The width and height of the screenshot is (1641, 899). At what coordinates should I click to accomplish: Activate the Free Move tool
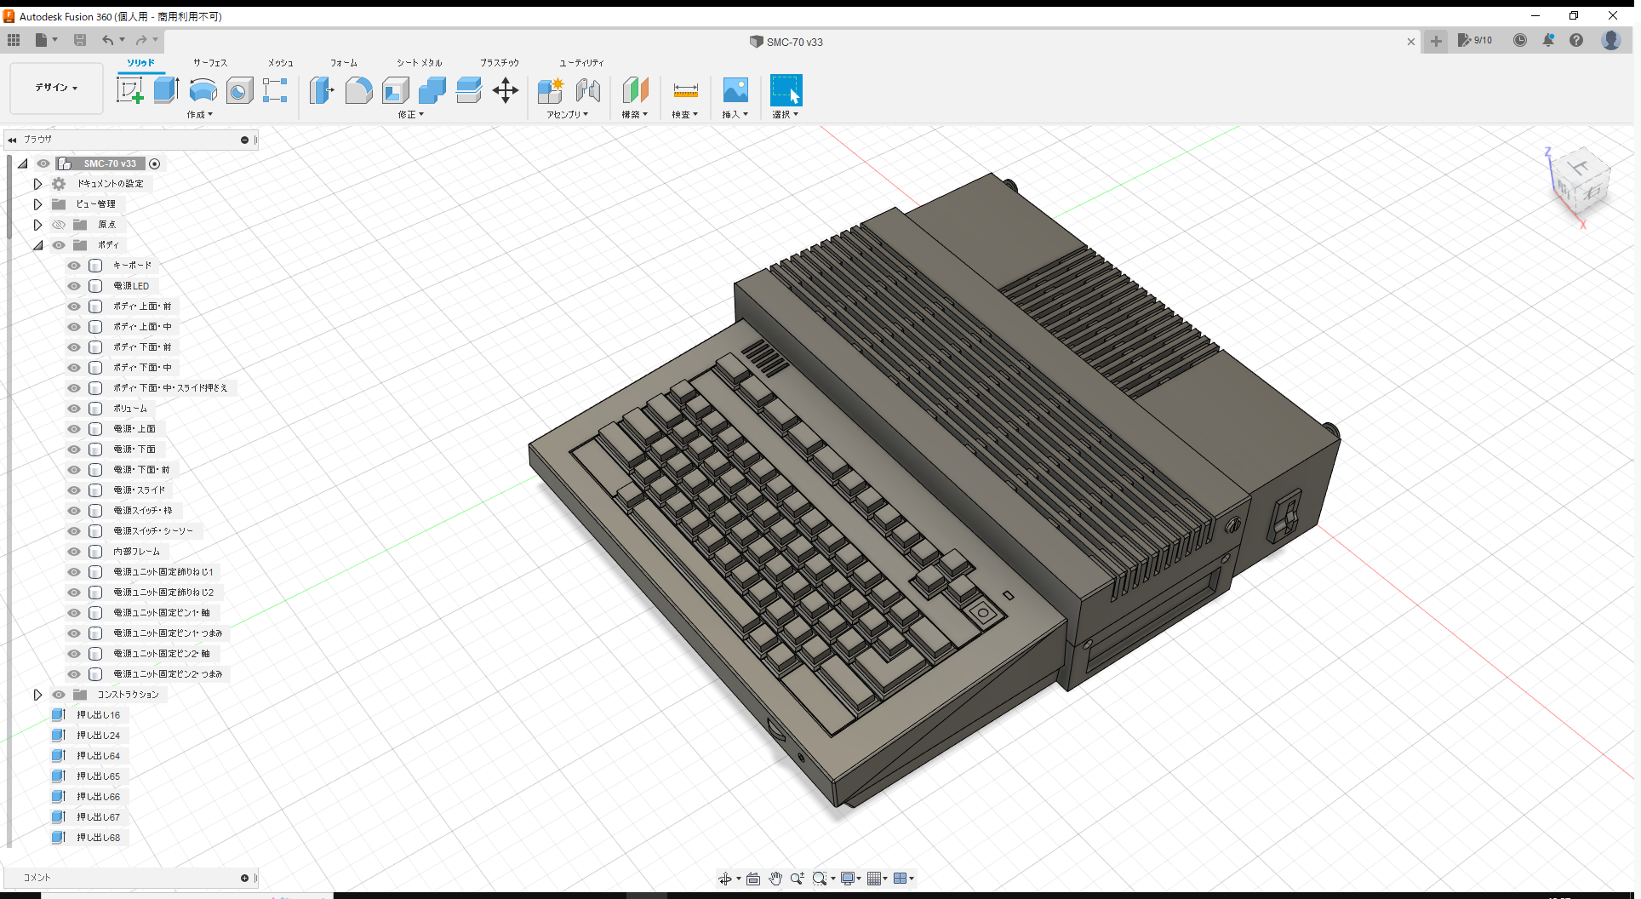tap(506, 90)
